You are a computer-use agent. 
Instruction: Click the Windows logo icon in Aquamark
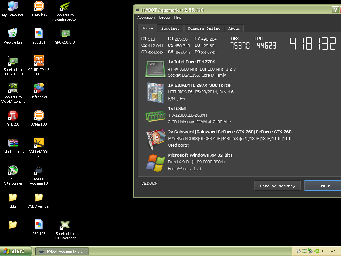(155, 163)
